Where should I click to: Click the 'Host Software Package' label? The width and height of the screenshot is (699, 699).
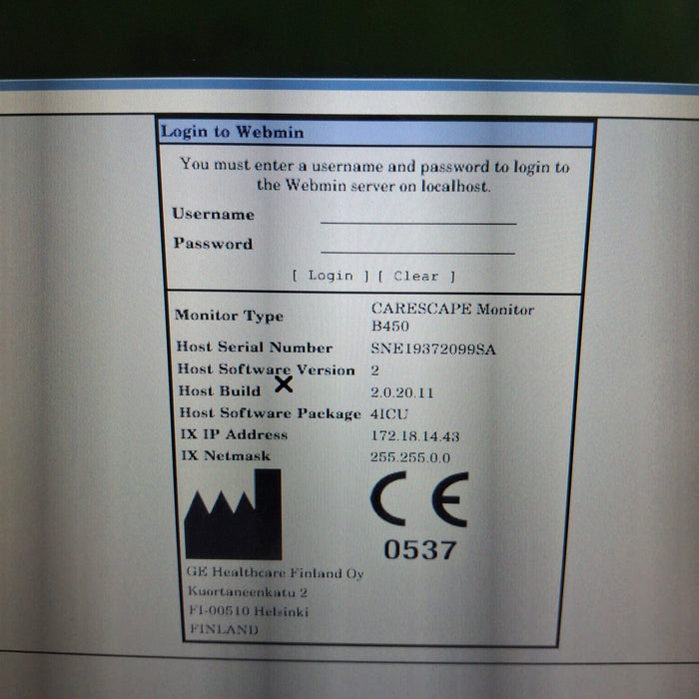pos(271,412)
